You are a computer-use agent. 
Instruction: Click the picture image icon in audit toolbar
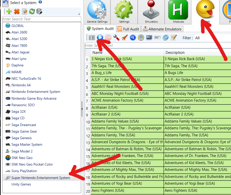[149, 38]
